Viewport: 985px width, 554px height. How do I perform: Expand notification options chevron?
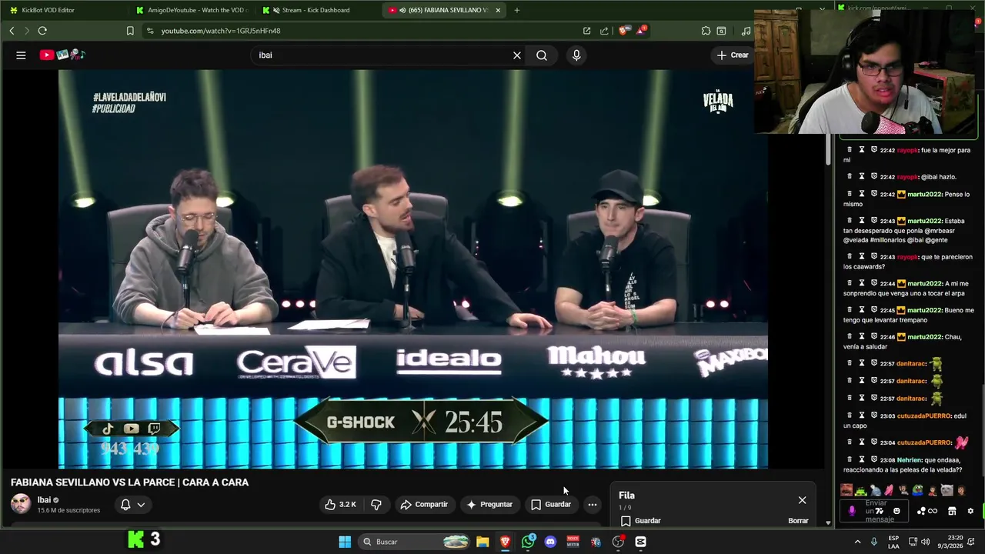(x=141, y=505)
